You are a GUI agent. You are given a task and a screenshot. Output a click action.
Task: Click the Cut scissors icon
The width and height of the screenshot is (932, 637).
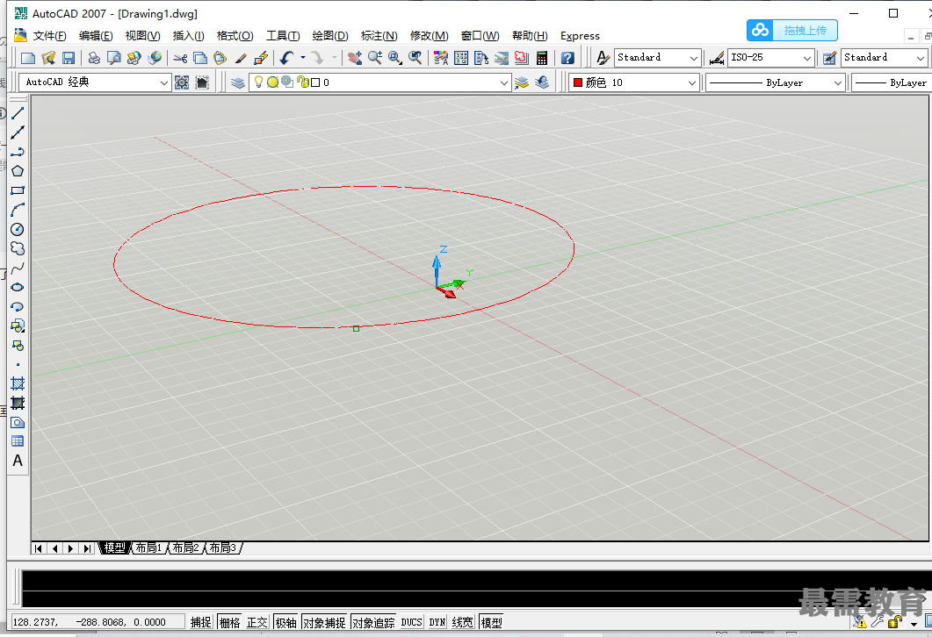tap(180, 58)
